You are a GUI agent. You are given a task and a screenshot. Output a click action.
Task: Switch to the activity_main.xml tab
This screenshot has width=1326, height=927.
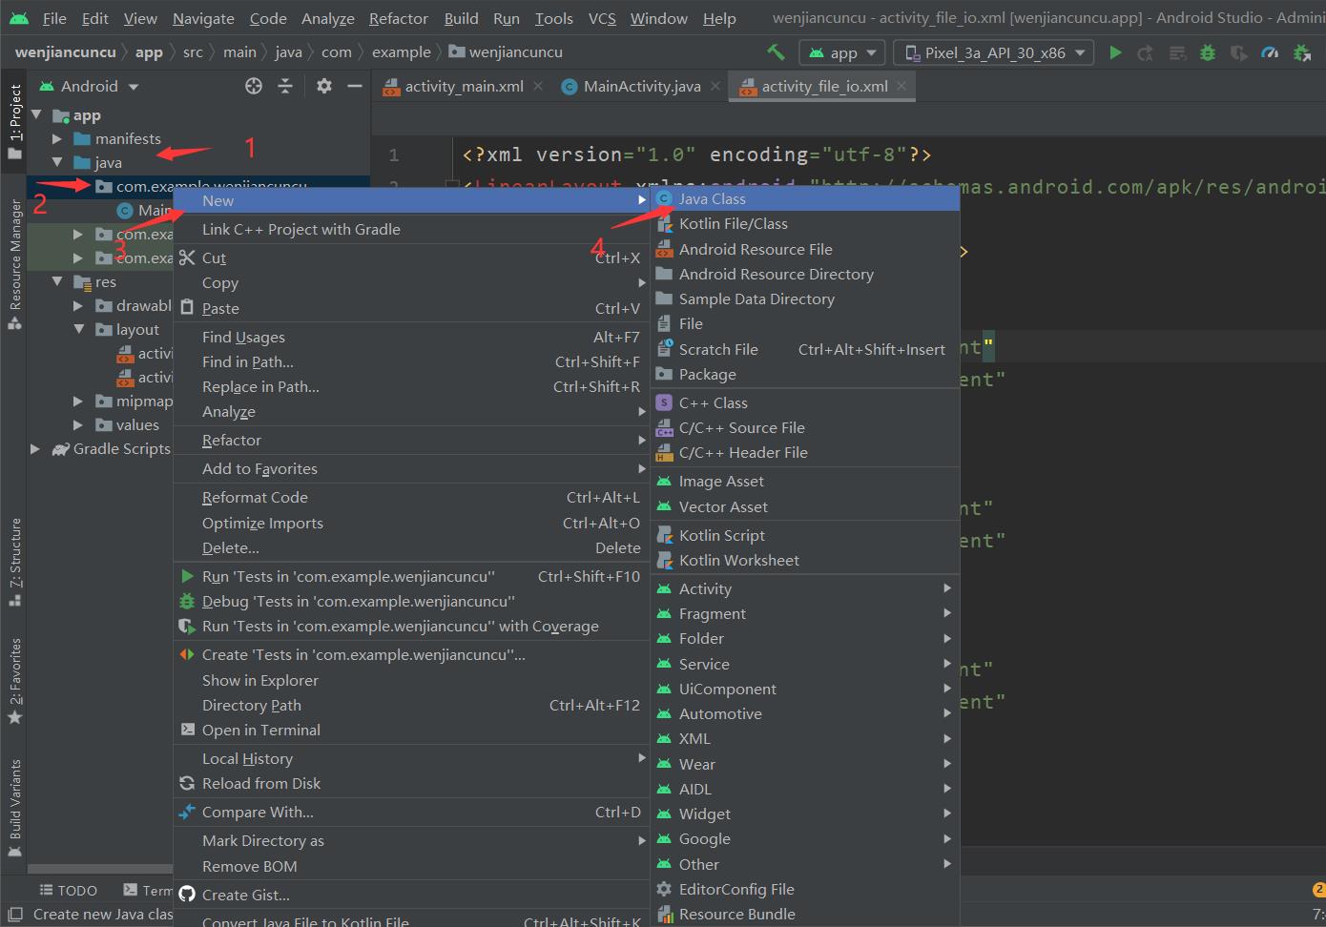tap(463, 86)
